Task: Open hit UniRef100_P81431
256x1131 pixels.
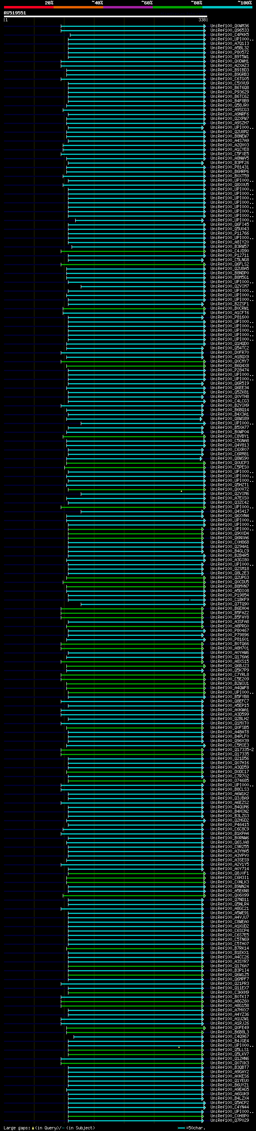Action: [229, 167]
